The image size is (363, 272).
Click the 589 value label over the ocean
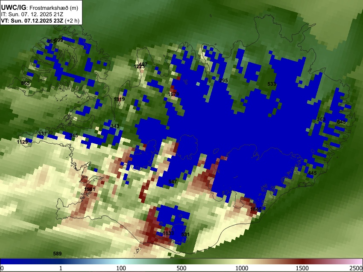click(57, 254)
